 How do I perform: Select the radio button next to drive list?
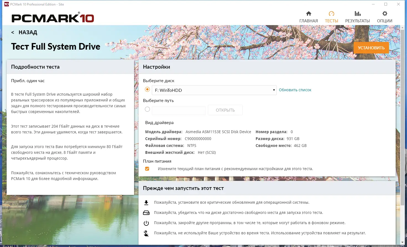coord(147,89)
